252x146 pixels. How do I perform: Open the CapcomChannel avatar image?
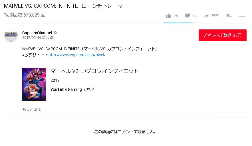click(x=11, y=35)
